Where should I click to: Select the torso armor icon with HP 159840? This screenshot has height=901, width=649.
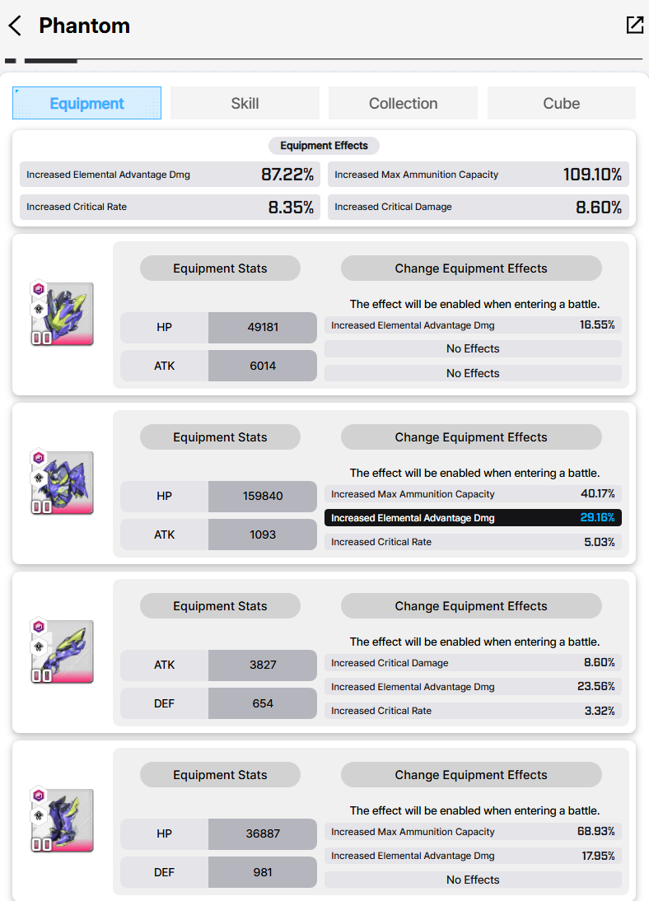coord(62,483)
